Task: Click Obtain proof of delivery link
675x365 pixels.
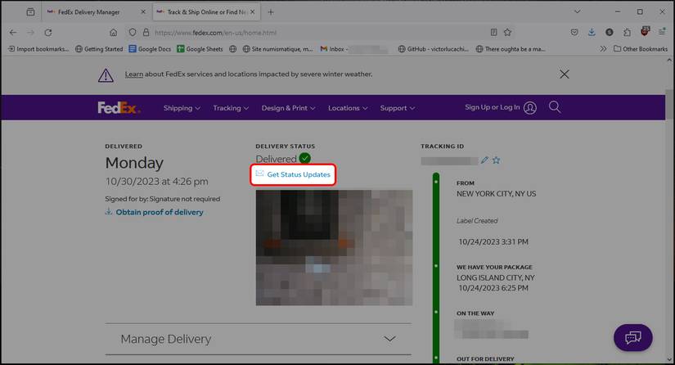Action: (x=160, y=212)
